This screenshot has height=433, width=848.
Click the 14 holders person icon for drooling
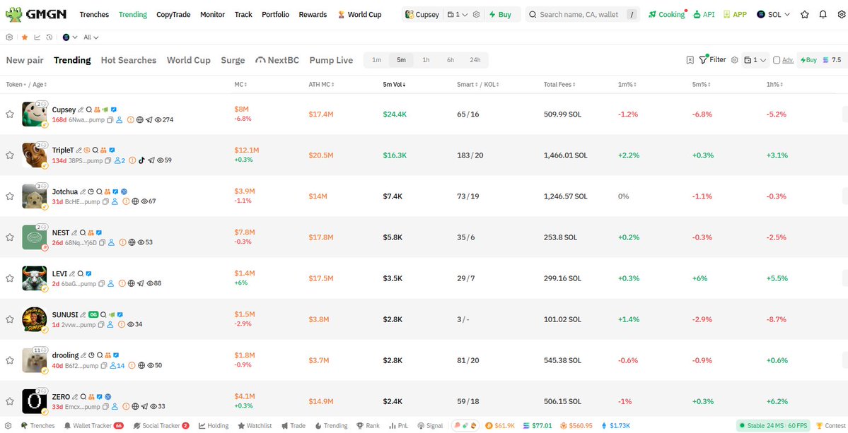(x=117, y=365)
